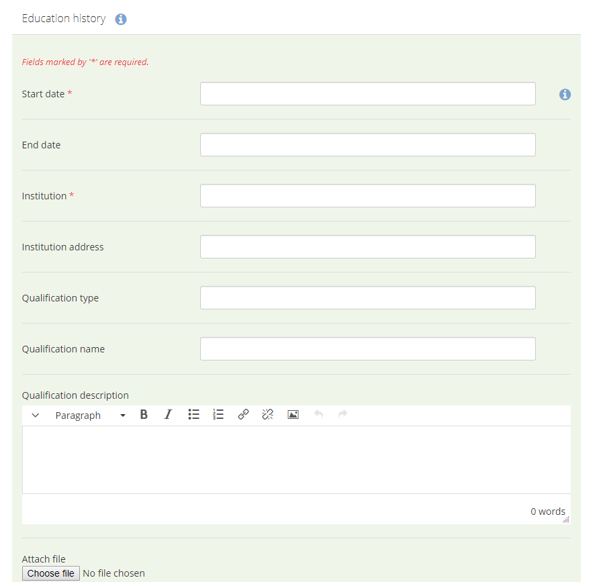Click the Choose file button
Viewport: 597px width, 582px height.
click(51, 573)
